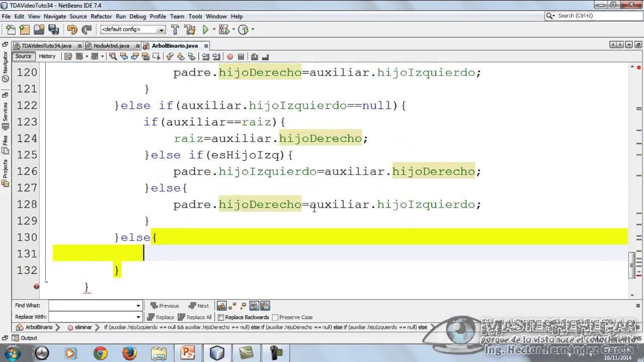
Task: Toggle rectangular selection icon
Action: point(156,56)
